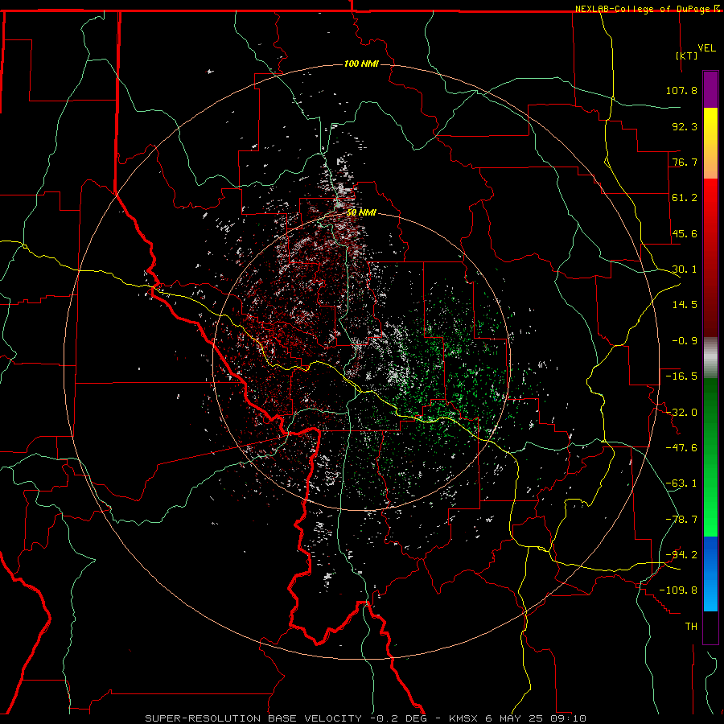The width and height of the screenshot is (724, 724).
Task: Click the 30.1 velocity scale value
Action: pos(685,269)
